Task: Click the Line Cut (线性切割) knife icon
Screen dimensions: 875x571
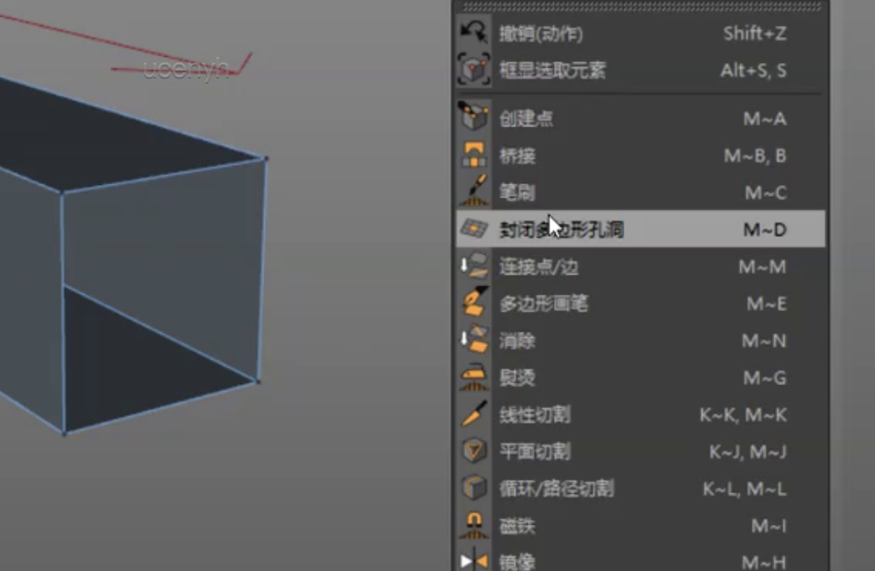Action: (x=474, y=414)
